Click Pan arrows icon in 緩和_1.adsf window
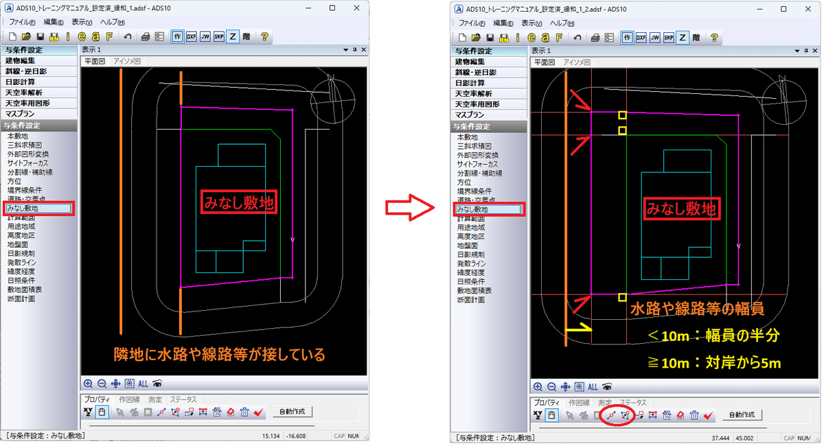Viewport: 824px width, 446px height. [115, 384]
